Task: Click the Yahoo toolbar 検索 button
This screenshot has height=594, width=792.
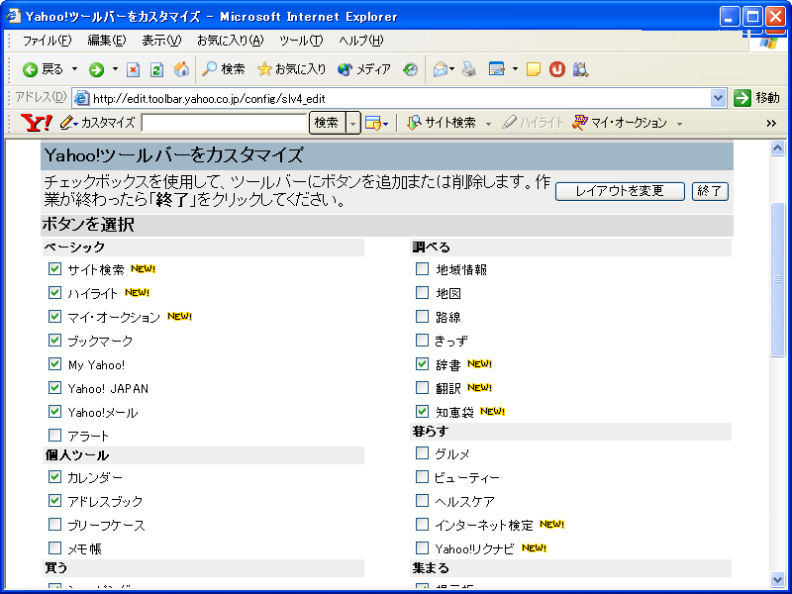Action: (x=327, y=123)
